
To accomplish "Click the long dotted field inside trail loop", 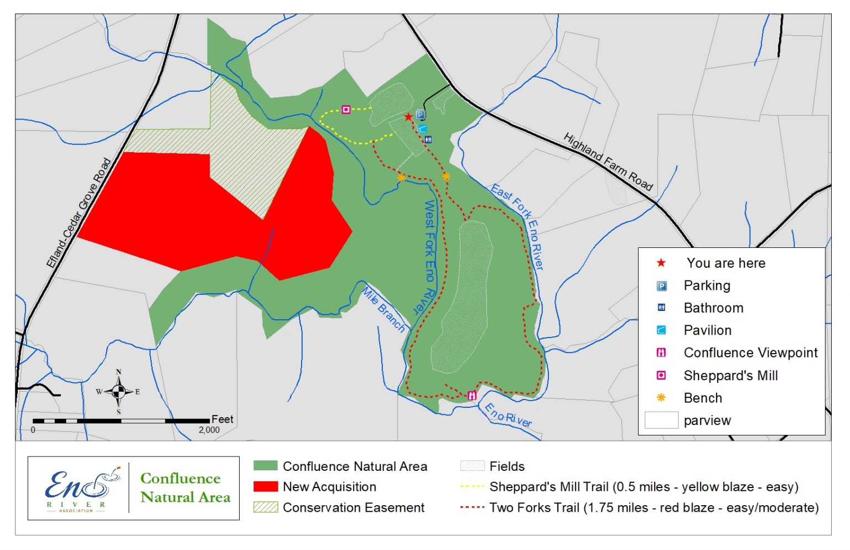I will (x=462, y=296).
